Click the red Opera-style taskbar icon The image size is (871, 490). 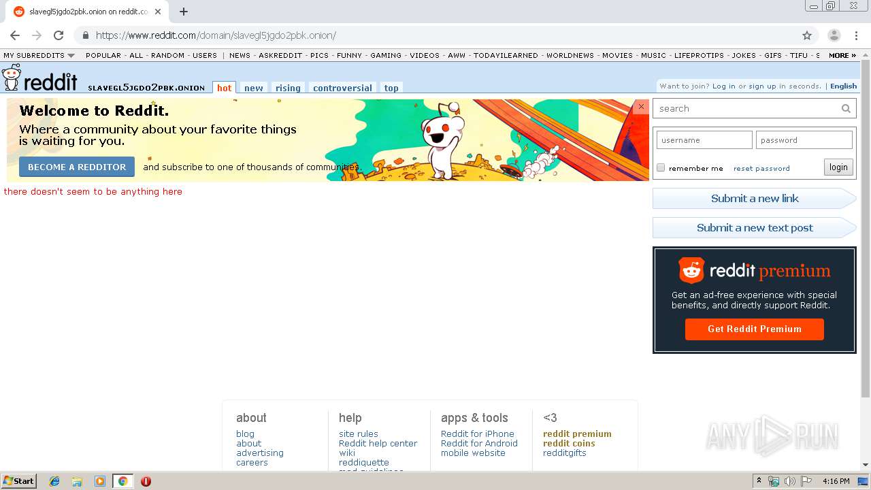pos(146,481)
